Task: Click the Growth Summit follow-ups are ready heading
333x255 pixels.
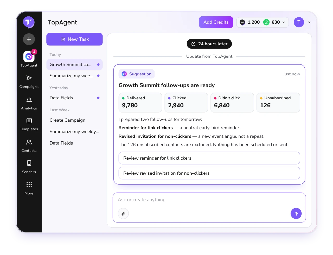Action: click(167, 85)
